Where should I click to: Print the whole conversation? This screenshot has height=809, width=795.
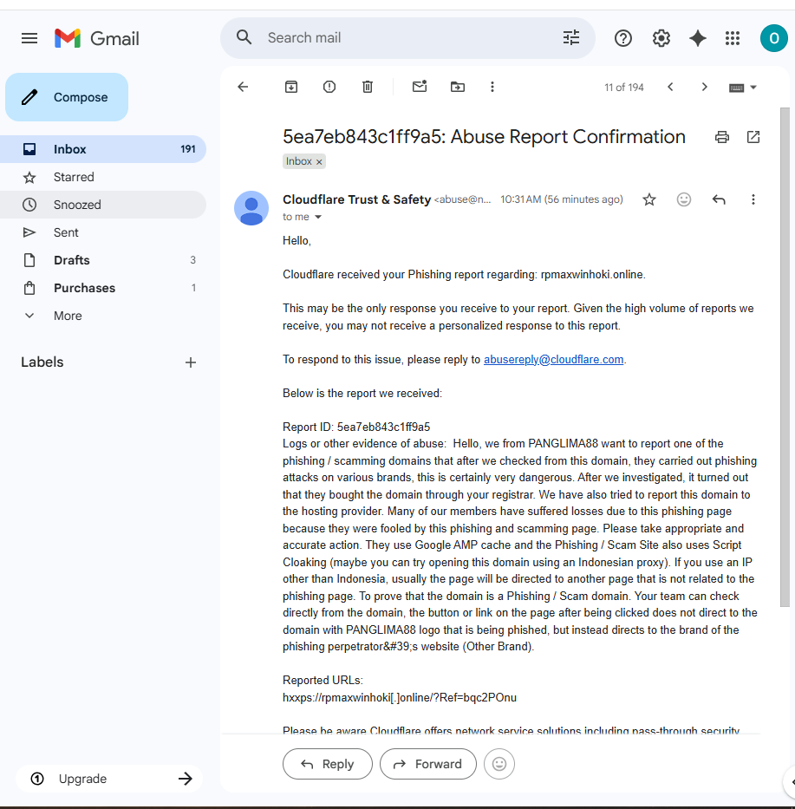pos(722,137)
